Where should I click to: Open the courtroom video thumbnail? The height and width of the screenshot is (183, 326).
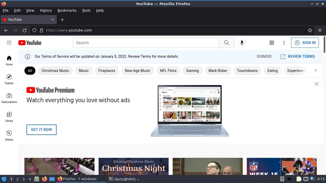pos(208,166)
